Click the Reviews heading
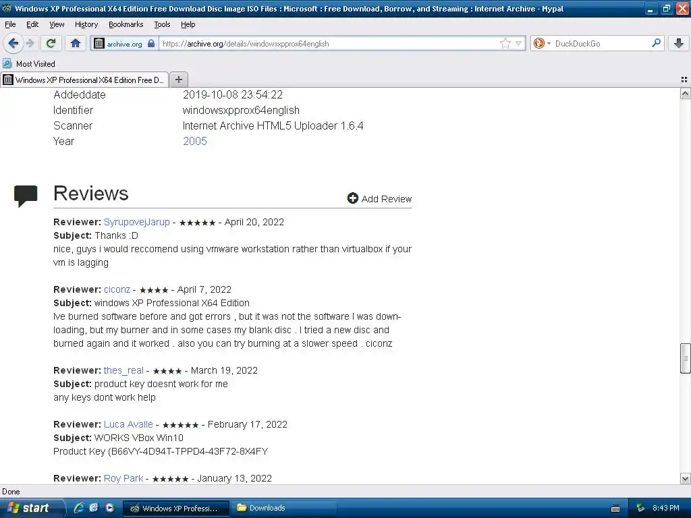The width and height of the screenshot is (691, 518). pos(91,194)
